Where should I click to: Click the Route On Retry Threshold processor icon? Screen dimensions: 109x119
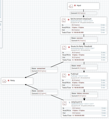click(x=64, y=48)
